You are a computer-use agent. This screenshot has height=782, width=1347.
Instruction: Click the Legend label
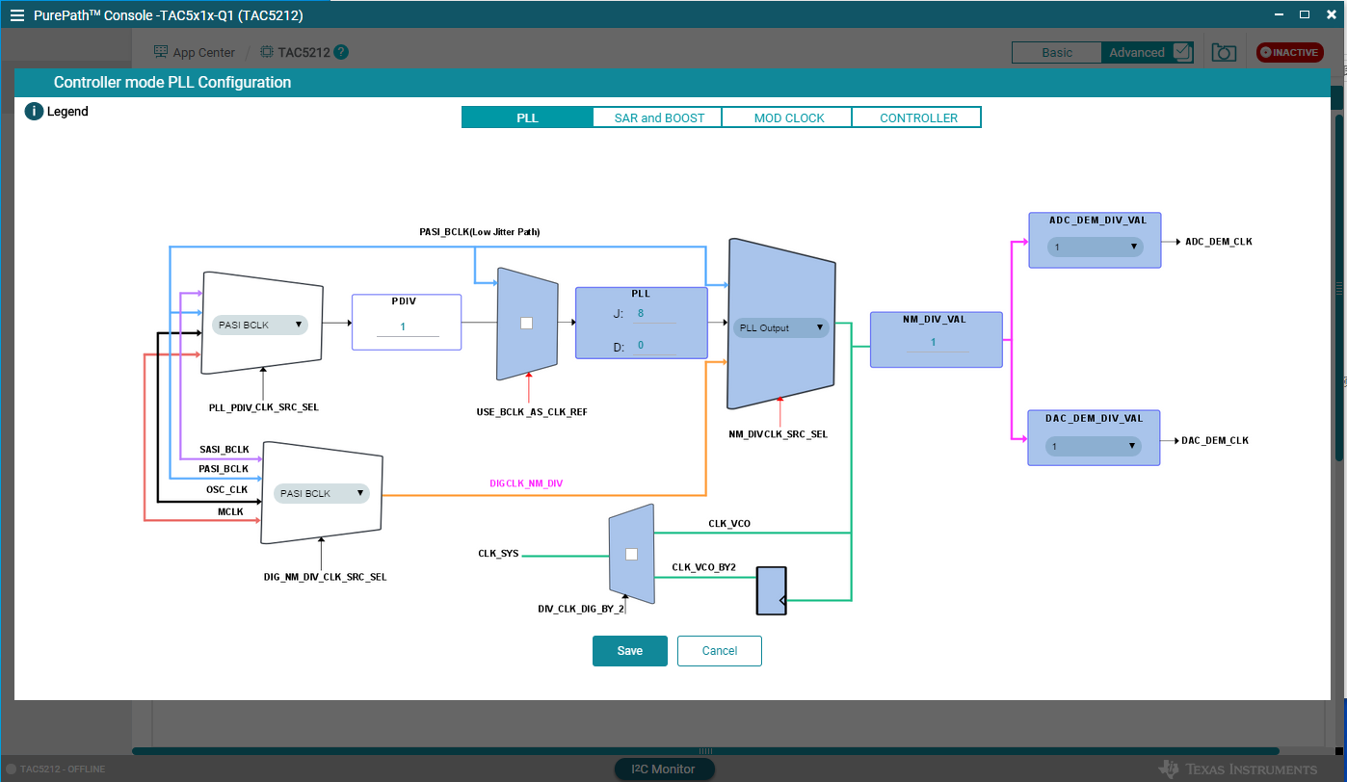(x=67, y=111)
